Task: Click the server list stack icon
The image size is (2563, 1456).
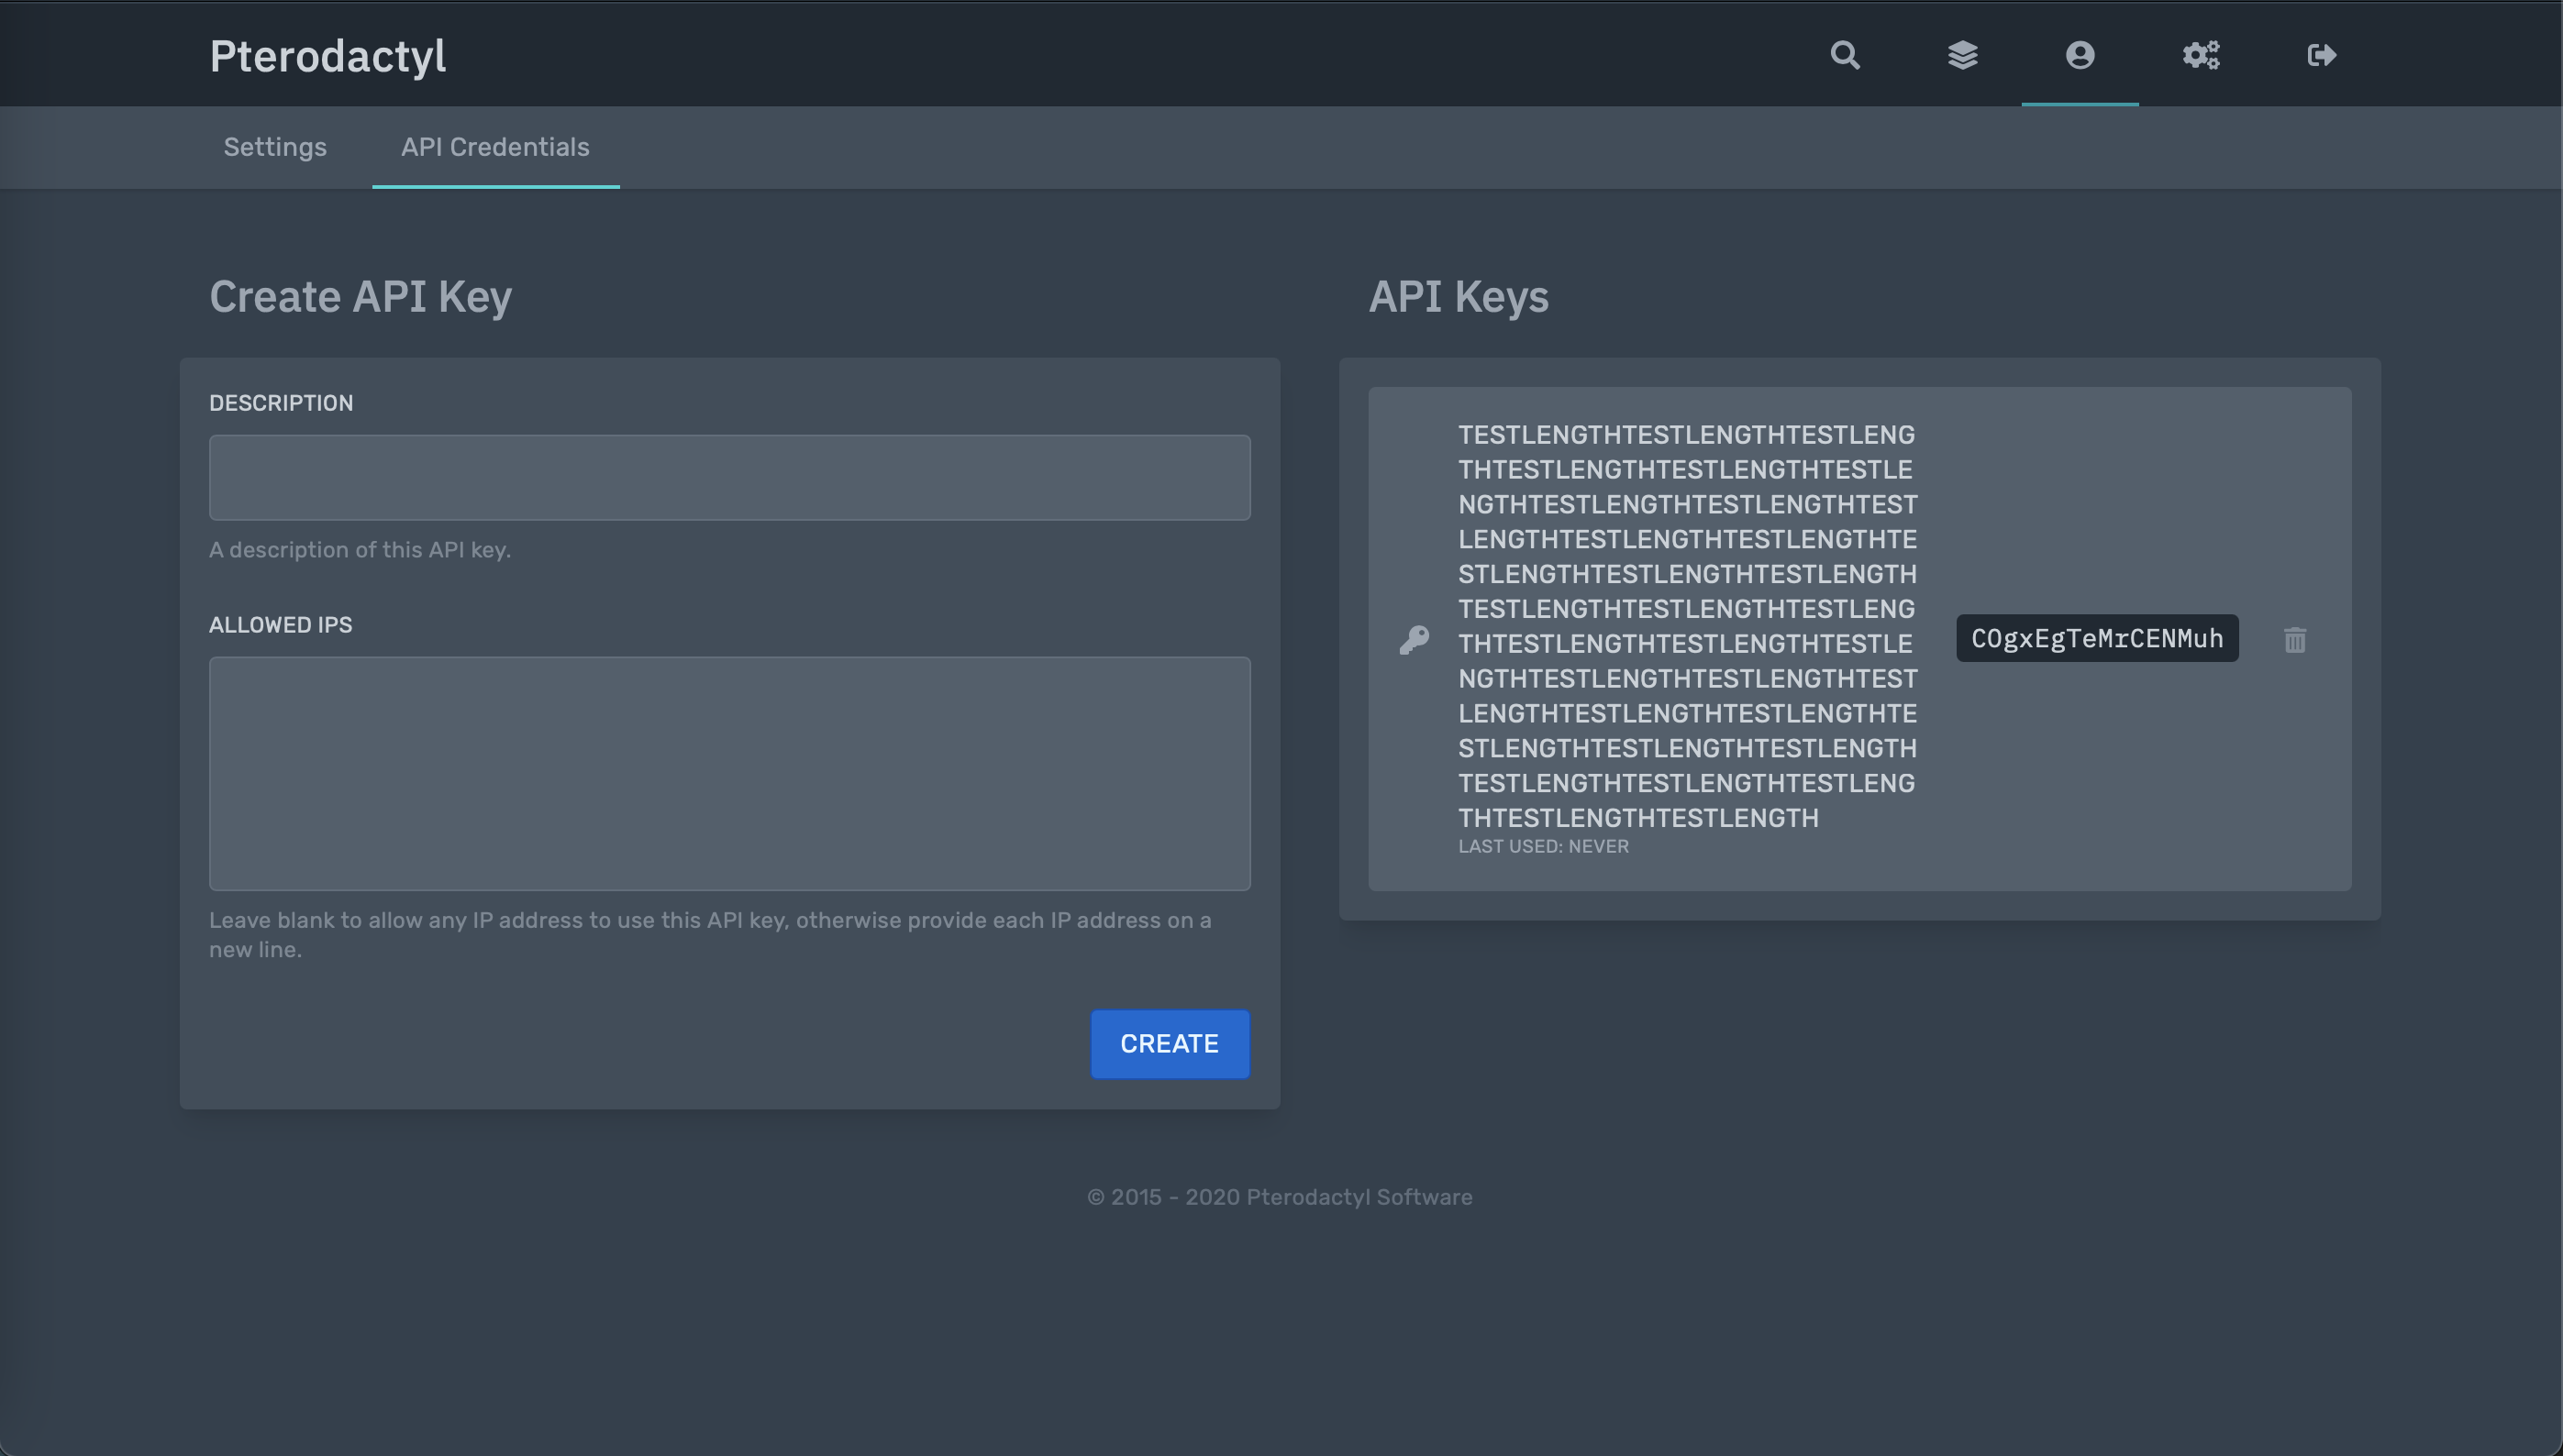Action: pyautogui.click(x=1964, y=55)
